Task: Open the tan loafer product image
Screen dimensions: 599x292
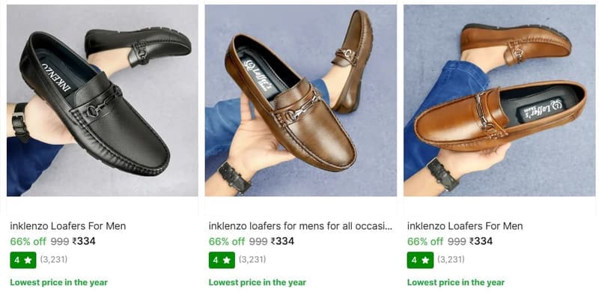Action: [499, 100]
